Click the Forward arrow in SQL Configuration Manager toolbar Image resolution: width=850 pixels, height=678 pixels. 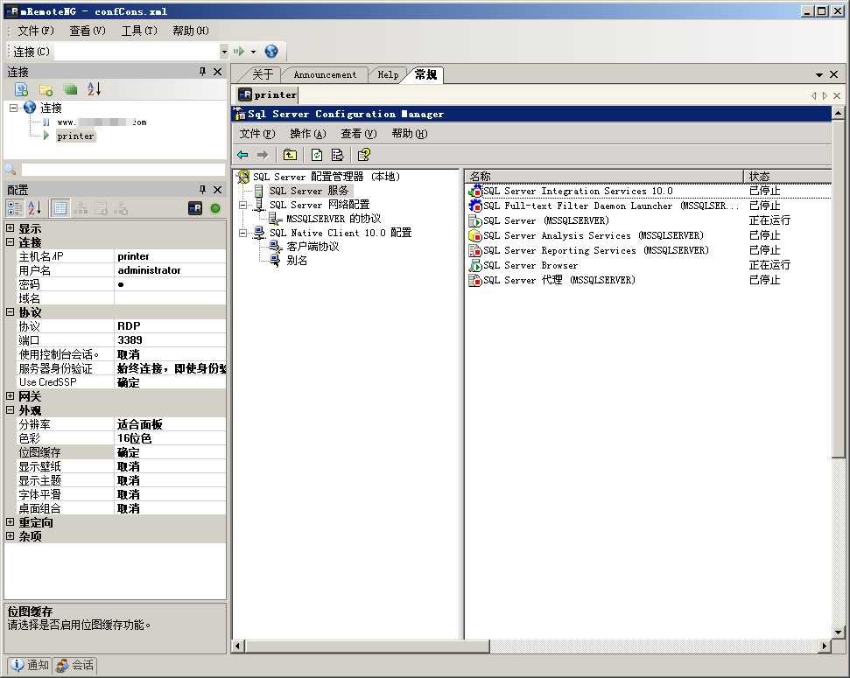click(x=263, y=155)
